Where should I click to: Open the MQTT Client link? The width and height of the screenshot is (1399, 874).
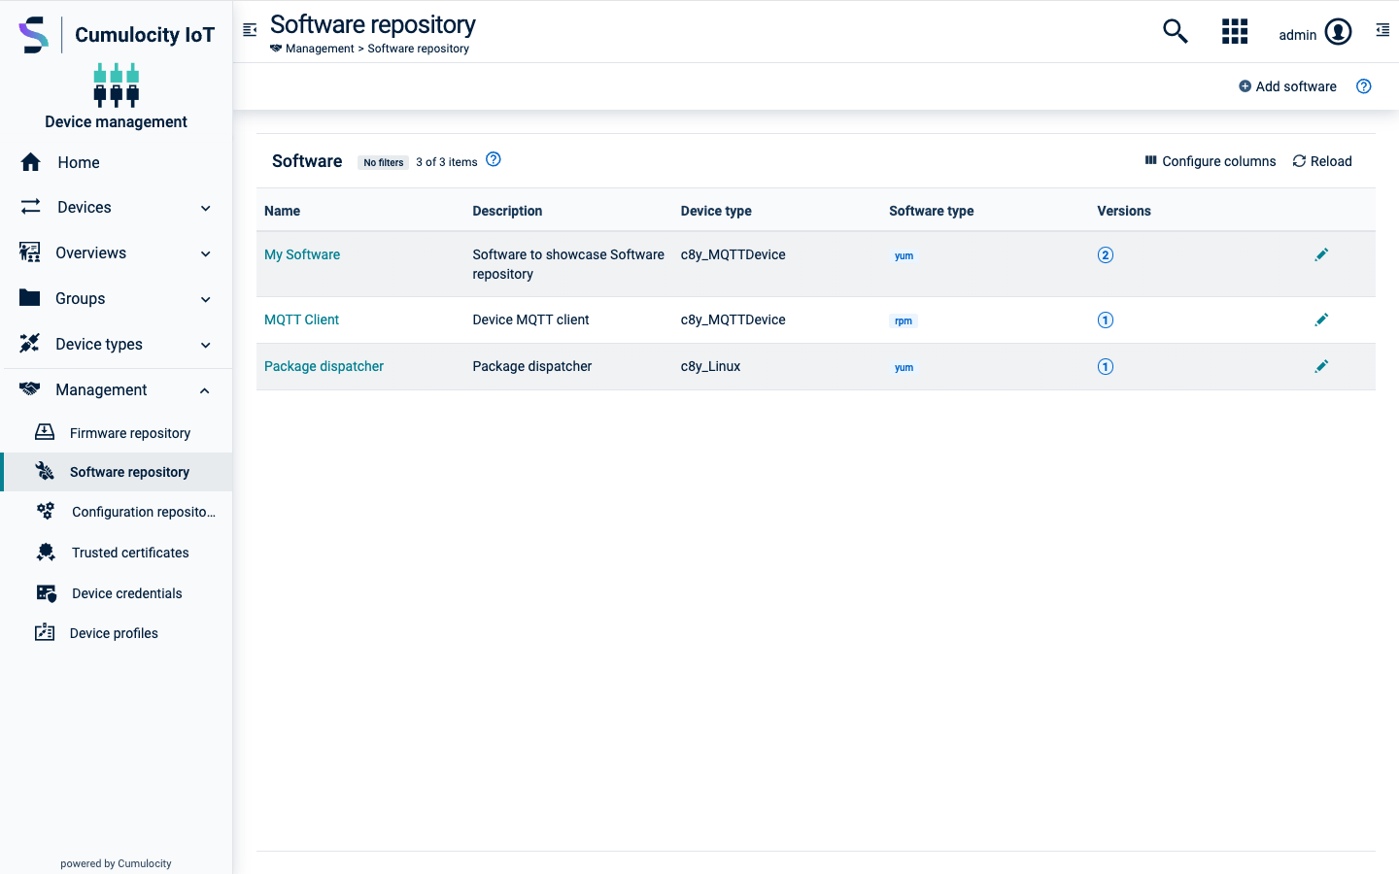click(301, 319)
